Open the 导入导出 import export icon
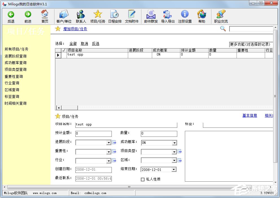The height and width of the screenshot is (198, 280). (167, 14)
